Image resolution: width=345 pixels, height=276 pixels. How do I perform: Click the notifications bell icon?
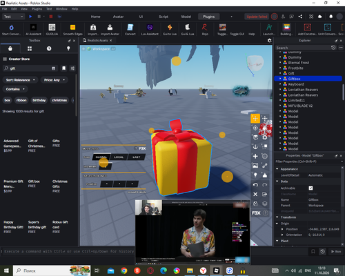331,17
